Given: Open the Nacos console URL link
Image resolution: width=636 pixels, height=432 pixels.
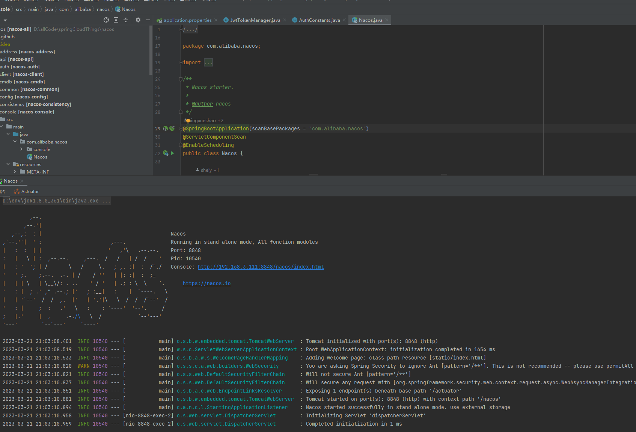Looking at the screenshot, I should (x=261, y=267).
